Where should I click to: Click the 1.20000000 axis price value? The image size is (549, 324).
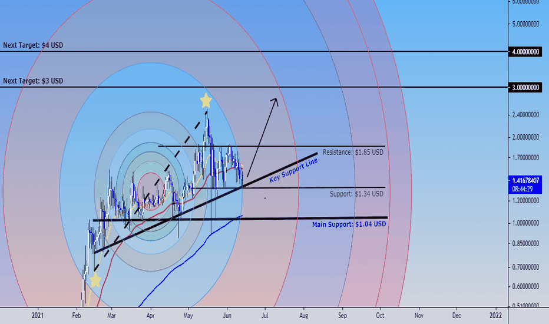tap(525, 201)
